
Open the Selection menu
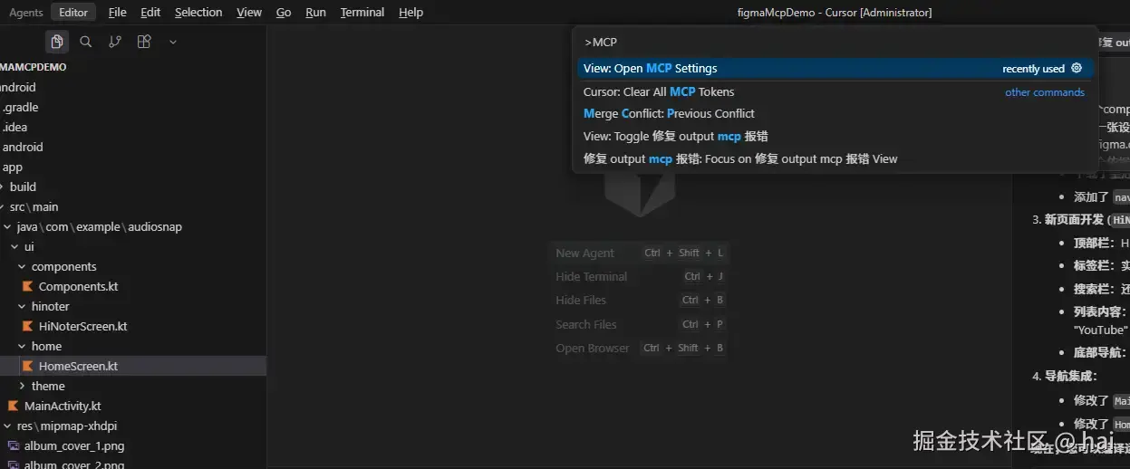coord(198,13)
